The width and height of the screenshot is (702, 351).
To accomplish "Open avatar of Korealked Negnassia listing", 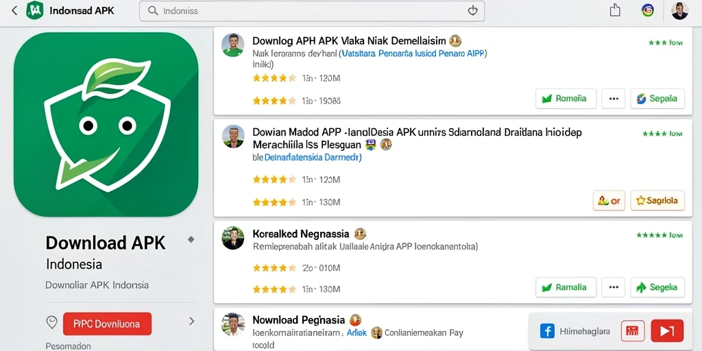I will tap(233, 238).
